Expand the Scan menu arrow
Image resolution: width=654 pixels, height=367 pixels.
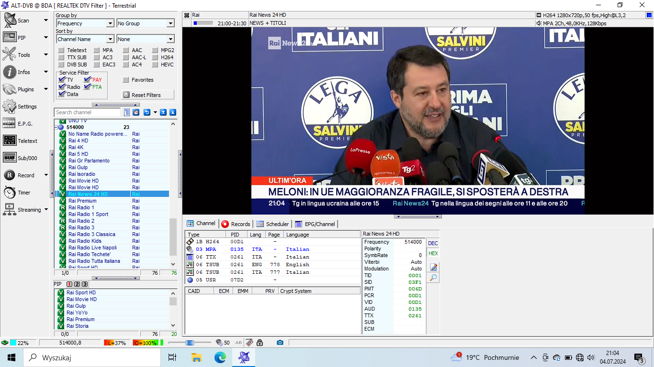[46, 21]
